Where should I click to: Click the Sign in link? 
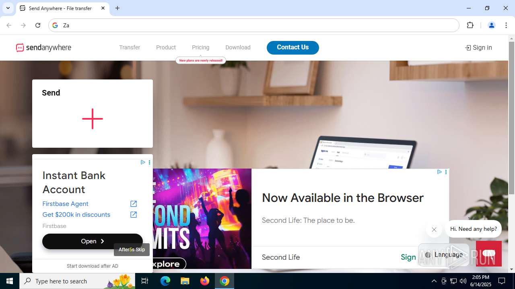click(478, 48)
